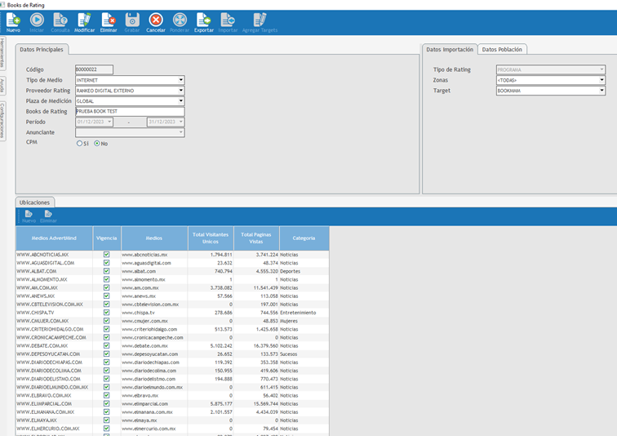Click the www.cbtelevision.com.mx cell
The height and width of the screenshot is (436, 617).
point(154,305)
